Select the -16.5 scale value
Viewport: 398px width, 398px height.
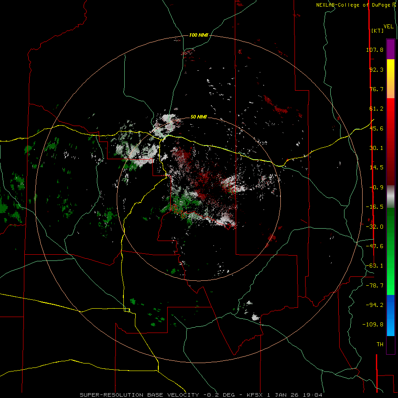375,207
